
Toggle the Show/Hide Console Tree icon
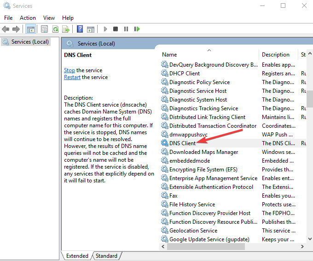click(x=30, y=29)
